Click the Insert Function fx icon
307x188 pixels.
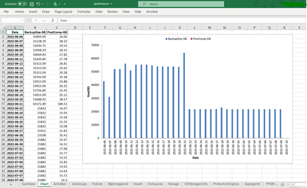53,20
